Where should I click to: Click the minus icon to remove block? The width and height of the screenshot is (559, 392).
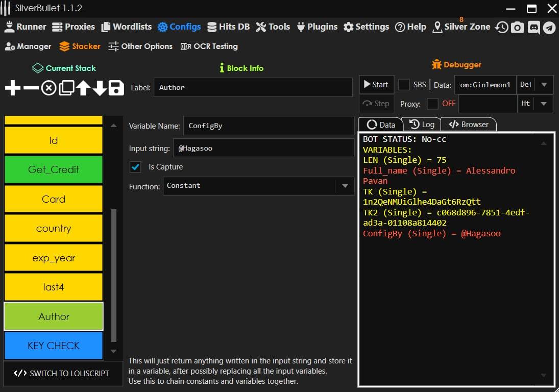31,88
